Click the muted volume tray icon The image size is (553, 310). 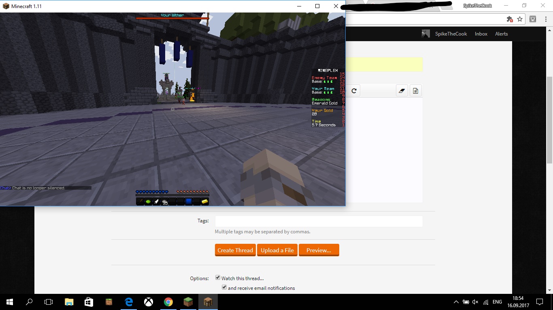[475, 302]
